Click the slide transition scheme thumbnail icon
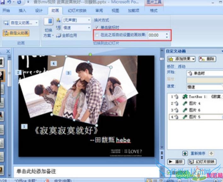This screenshot has width=223, height=182. [49, 21]
